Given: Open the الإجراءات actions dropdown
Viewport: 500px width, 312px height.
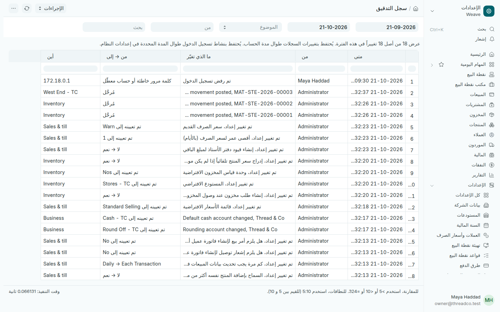Looking at the screenshot, I should (x=51, y=8).
